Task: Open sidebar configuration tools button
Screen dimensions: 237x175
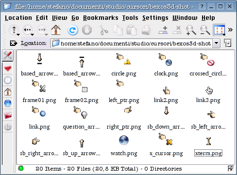Action: click(x=8, y=56)
